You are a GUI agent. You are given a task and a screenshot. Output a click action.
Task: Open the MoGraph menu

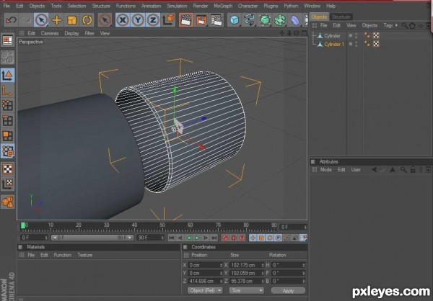(x=223, y=6)
